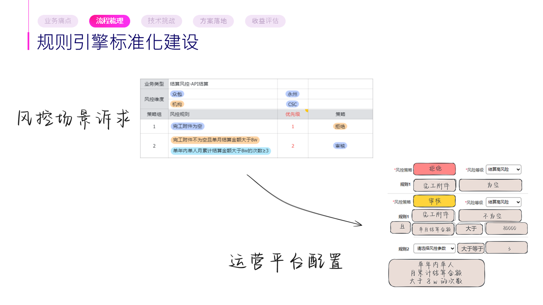Open the 收益评估 tab

pyautogui.click(x=265, y=21)
